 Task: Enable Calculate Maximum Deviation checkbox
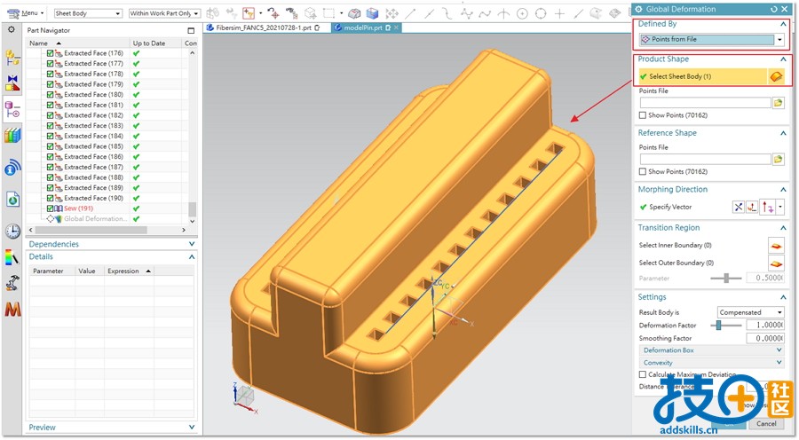point(643,374)
